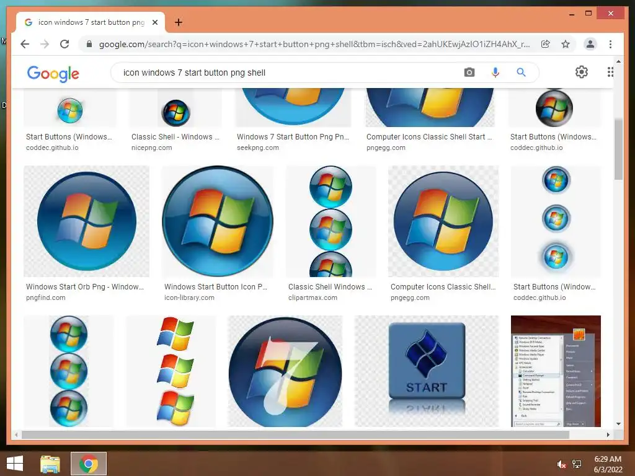Click the vertical scrollbar thumb
Screen dimensions: 635x476
618,149
